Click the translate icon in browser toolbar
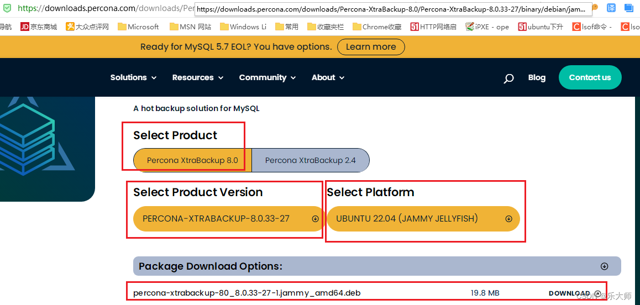Screen dimensions: 640x305 611,8
